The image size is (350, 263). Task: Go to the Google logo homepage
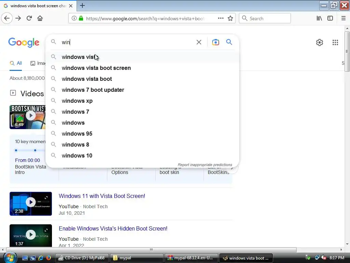tap(24, 42)
